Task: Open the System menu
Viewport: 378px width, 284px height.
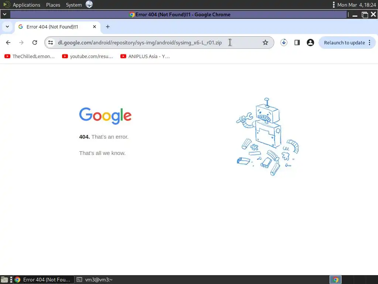Action: (74, 5)
